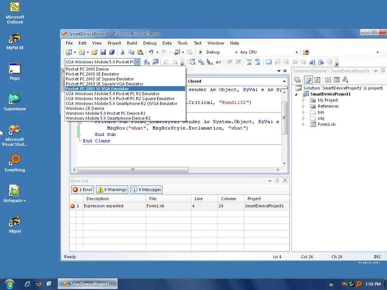Click the Connect to Device icon

pyautogui.click(x=147, y=62)
